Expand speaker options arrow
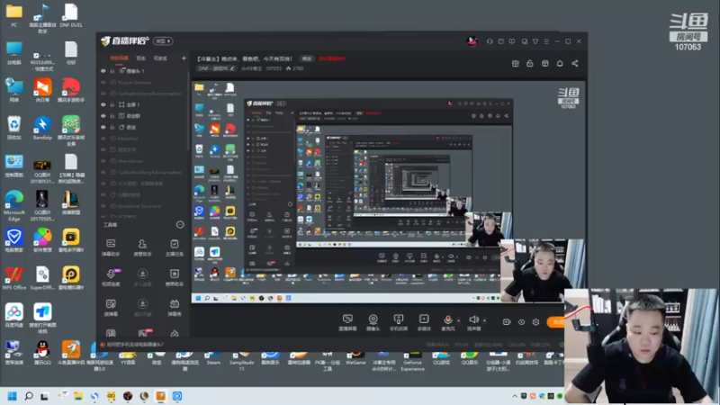720x405 pixels. (x=484, y=320)
